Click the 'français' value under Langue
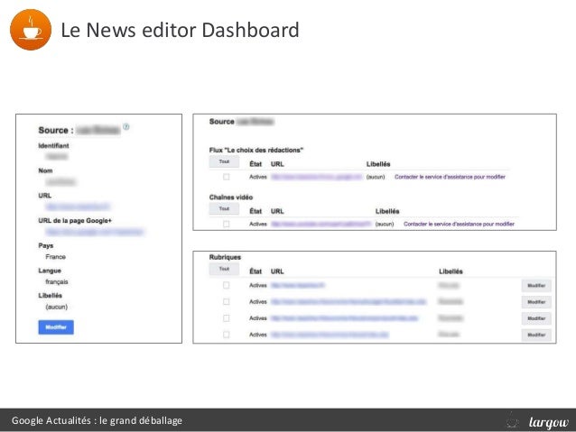 point(57,282)
